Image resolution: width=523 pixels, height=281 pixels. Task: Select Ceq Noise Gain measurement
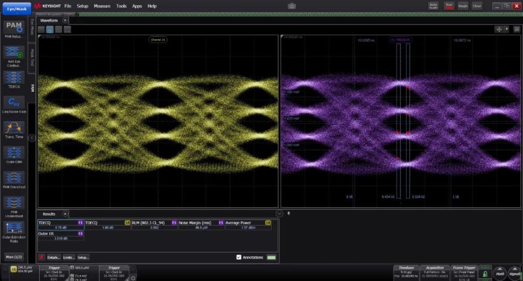pos(14,103)
